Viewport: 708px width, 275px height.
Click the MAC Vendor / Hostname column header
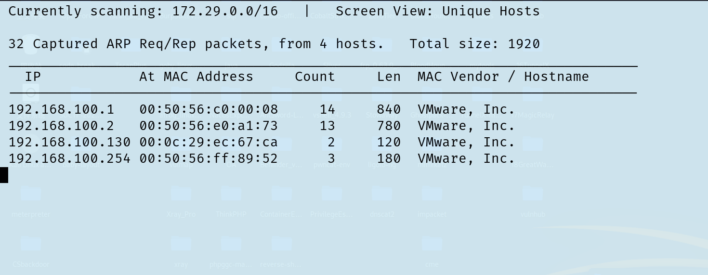tap(503, 77)
